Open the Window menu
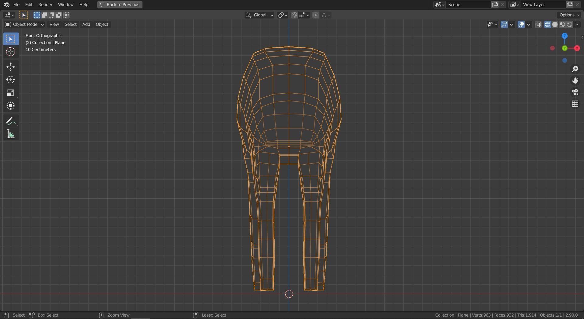Screen dimensions: 584x319 pyautogui.click(x=66, y=5)
